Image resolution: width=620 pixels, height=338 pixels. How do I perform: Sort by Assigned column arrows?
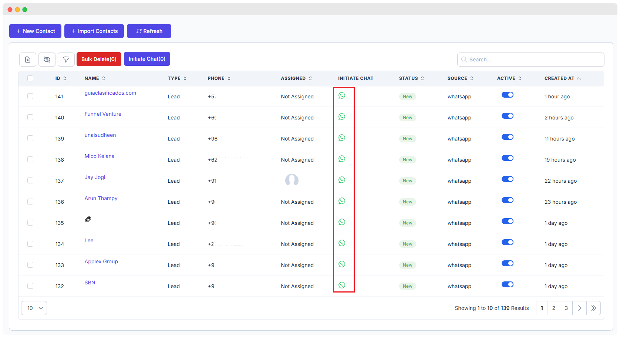310,78
